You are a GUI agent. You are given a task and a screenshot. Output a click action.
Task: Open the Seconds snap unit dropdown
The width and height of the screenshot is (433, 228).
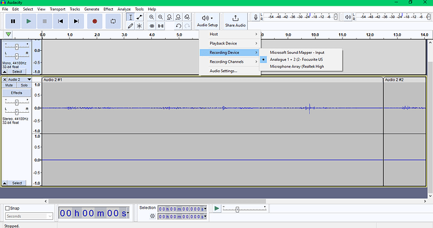click(x=29, y=216)
